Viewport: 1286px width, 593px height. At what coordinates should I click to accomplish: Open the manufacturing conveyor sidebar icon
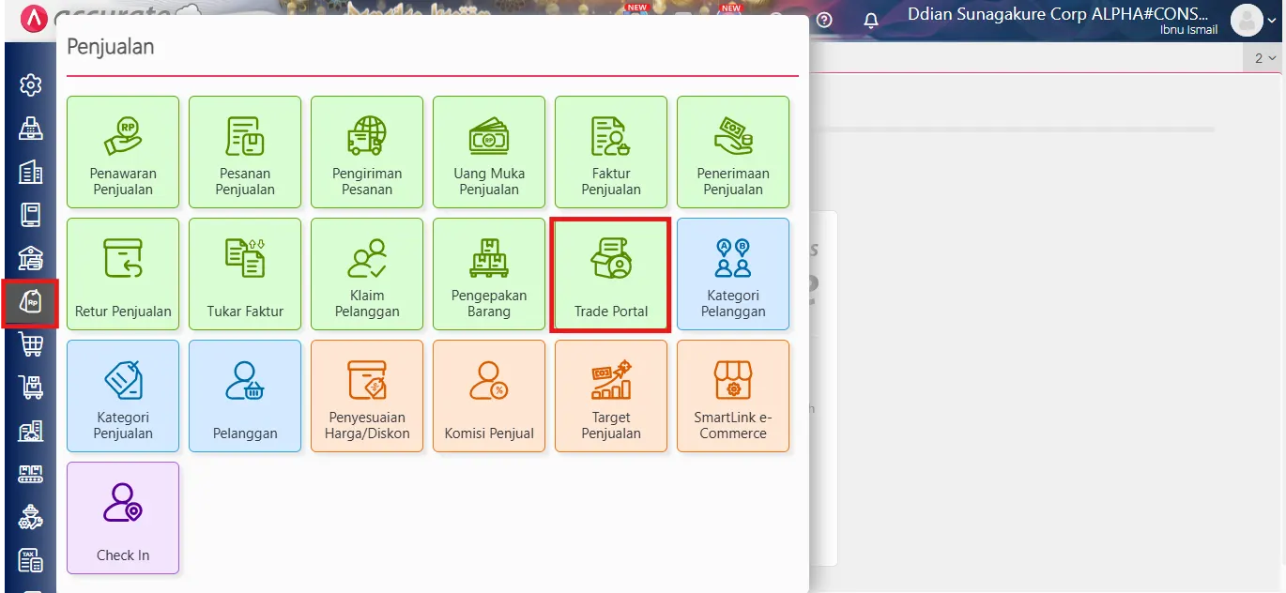[30, 474]
